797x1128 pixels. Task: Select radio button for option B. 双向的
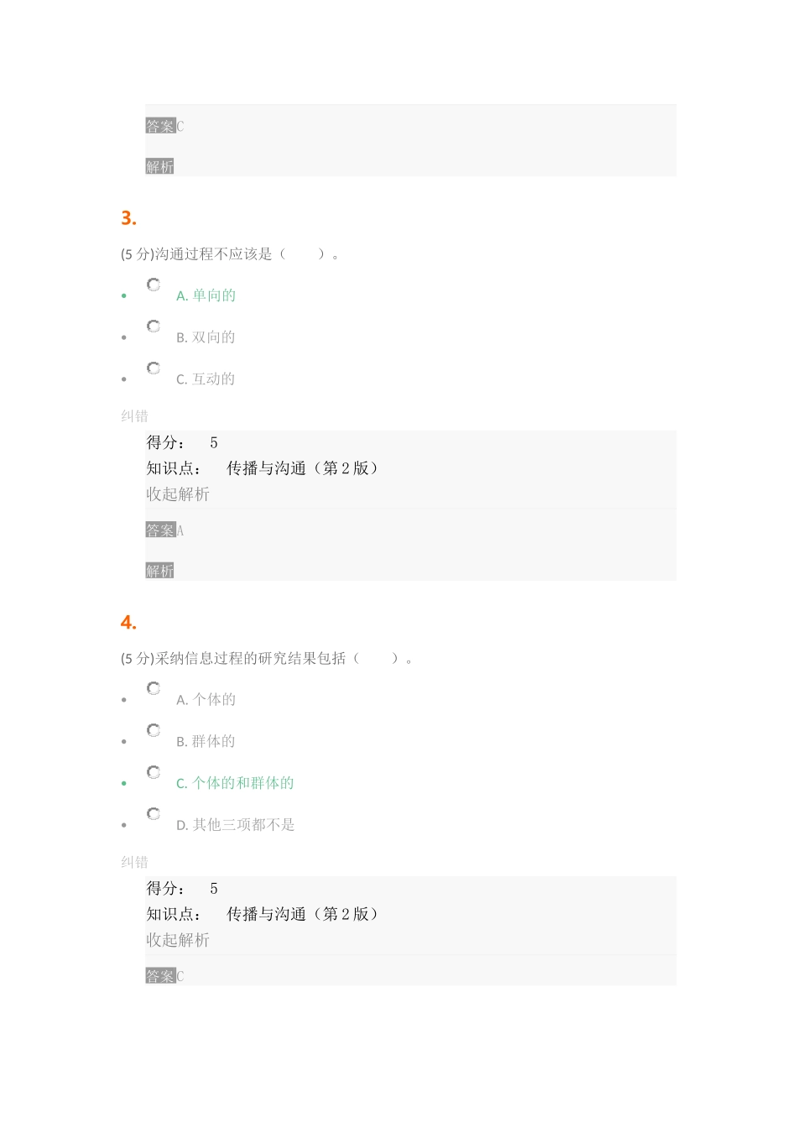[154, 326]
